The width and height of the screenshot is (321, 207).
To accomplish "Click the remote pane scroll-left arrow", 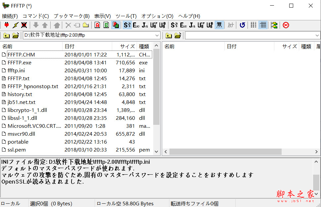I will tap(166, 152).
